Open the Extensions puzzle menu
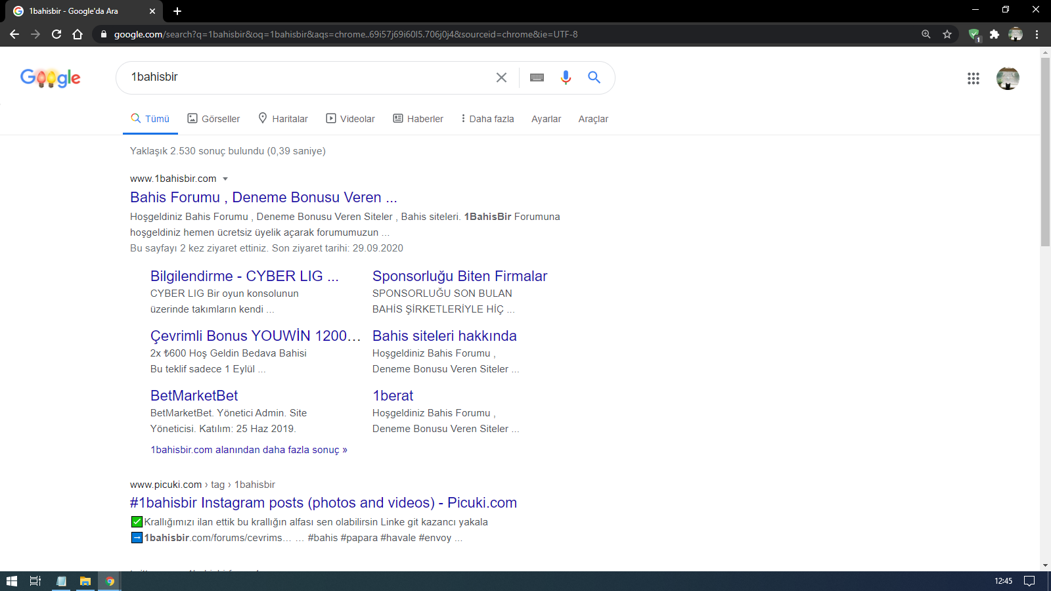Image resolution: width=1051 pixels, height=591 pixels. 995,34
